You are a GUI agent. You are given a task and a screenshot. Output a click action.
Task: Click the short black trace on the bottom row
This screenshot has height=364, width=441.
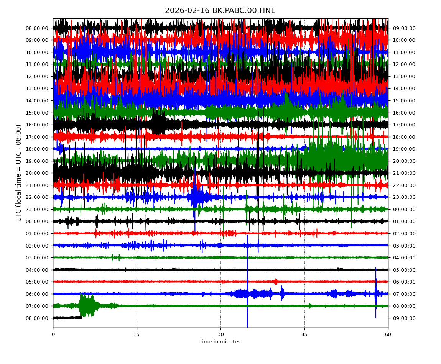click(x=67, y=318)
